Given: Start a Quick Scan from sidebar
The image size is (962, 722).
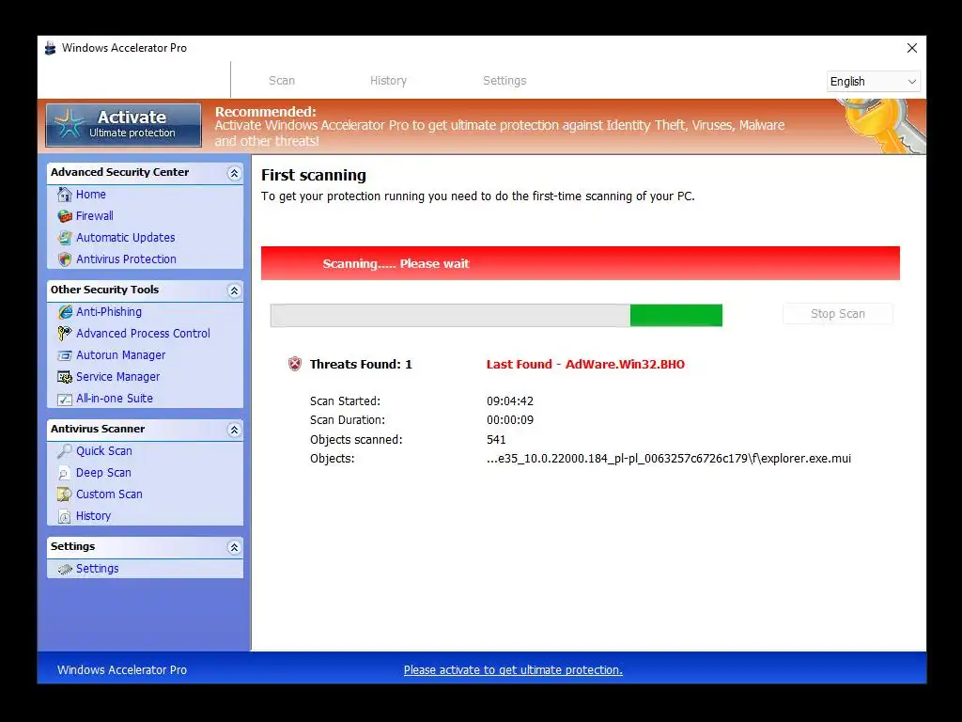Looking at the screenshot, I should [103, 450].
